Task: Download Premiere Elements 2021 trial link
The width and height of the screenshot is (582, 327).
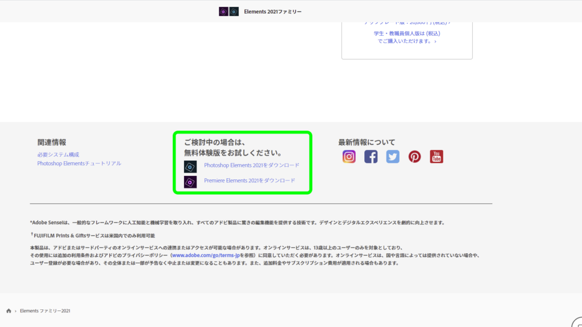Action: click(250, 181)
